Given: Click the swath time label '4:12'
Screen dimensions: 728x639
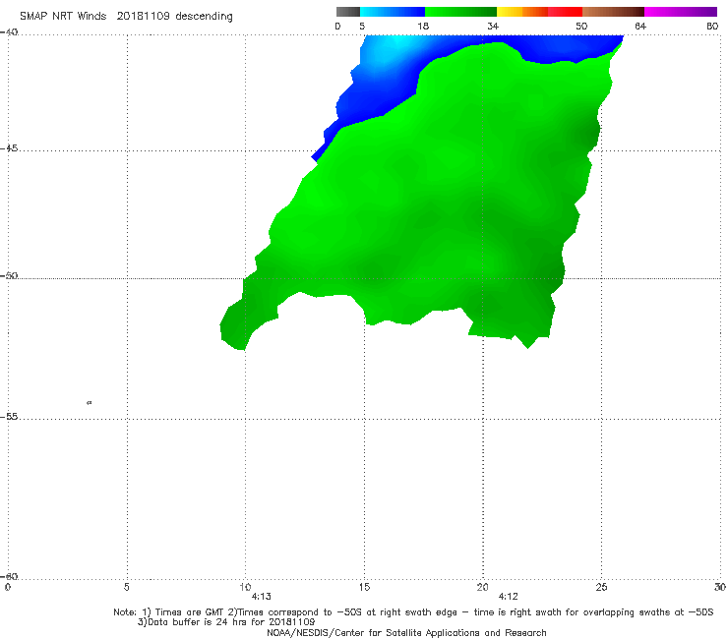Looking at the screenshot, I should [x=508, y=597].
